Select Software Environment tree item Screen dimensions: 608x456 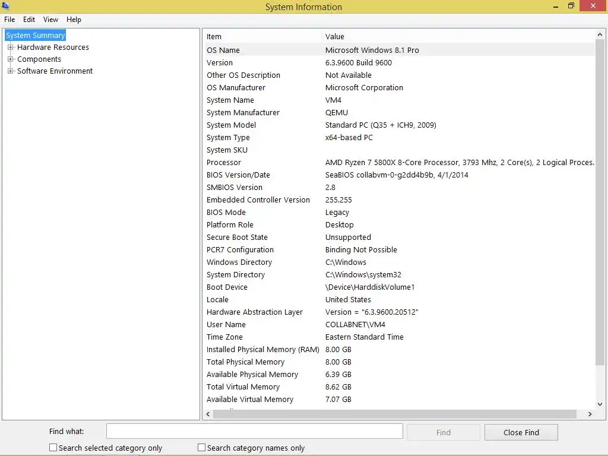pyautogui.click(x=55, y=71)
